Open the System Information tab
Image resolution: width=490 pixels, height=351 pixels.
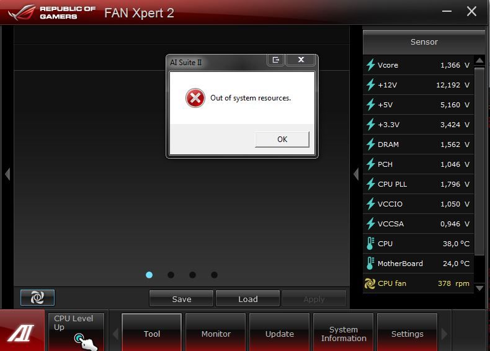click(x=344, y=334)
